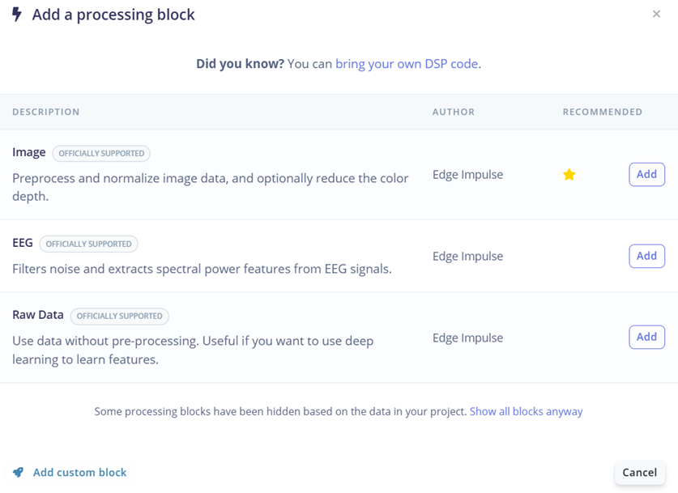Image resolution: width=678 pixels, height=493 pixels.
Task: Add the Raw Data processing block
Action: click(646, 338)
